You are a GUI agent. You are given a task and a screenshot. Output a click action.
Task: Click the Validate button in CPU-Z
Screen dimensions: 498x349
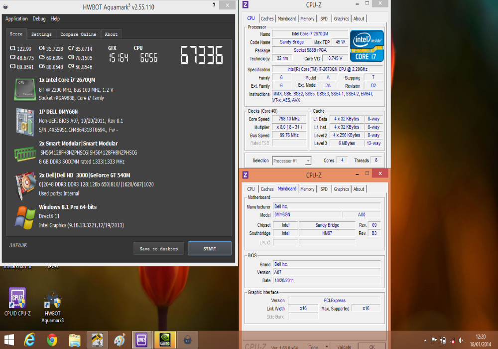344,346
